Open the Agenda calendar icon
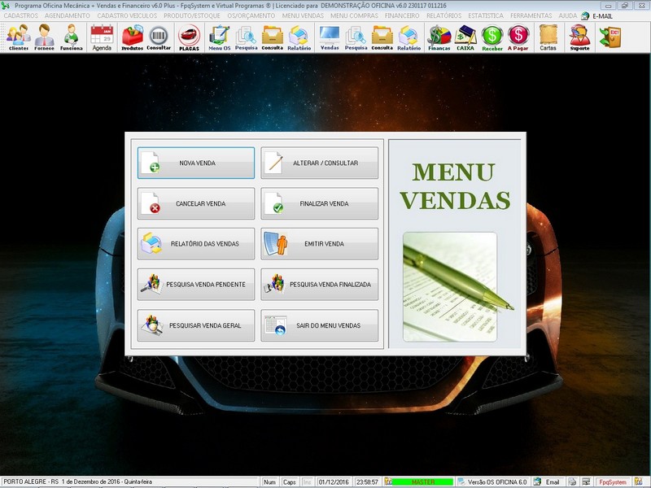Screen dimensions: 651x488 [x=102, y=37]
